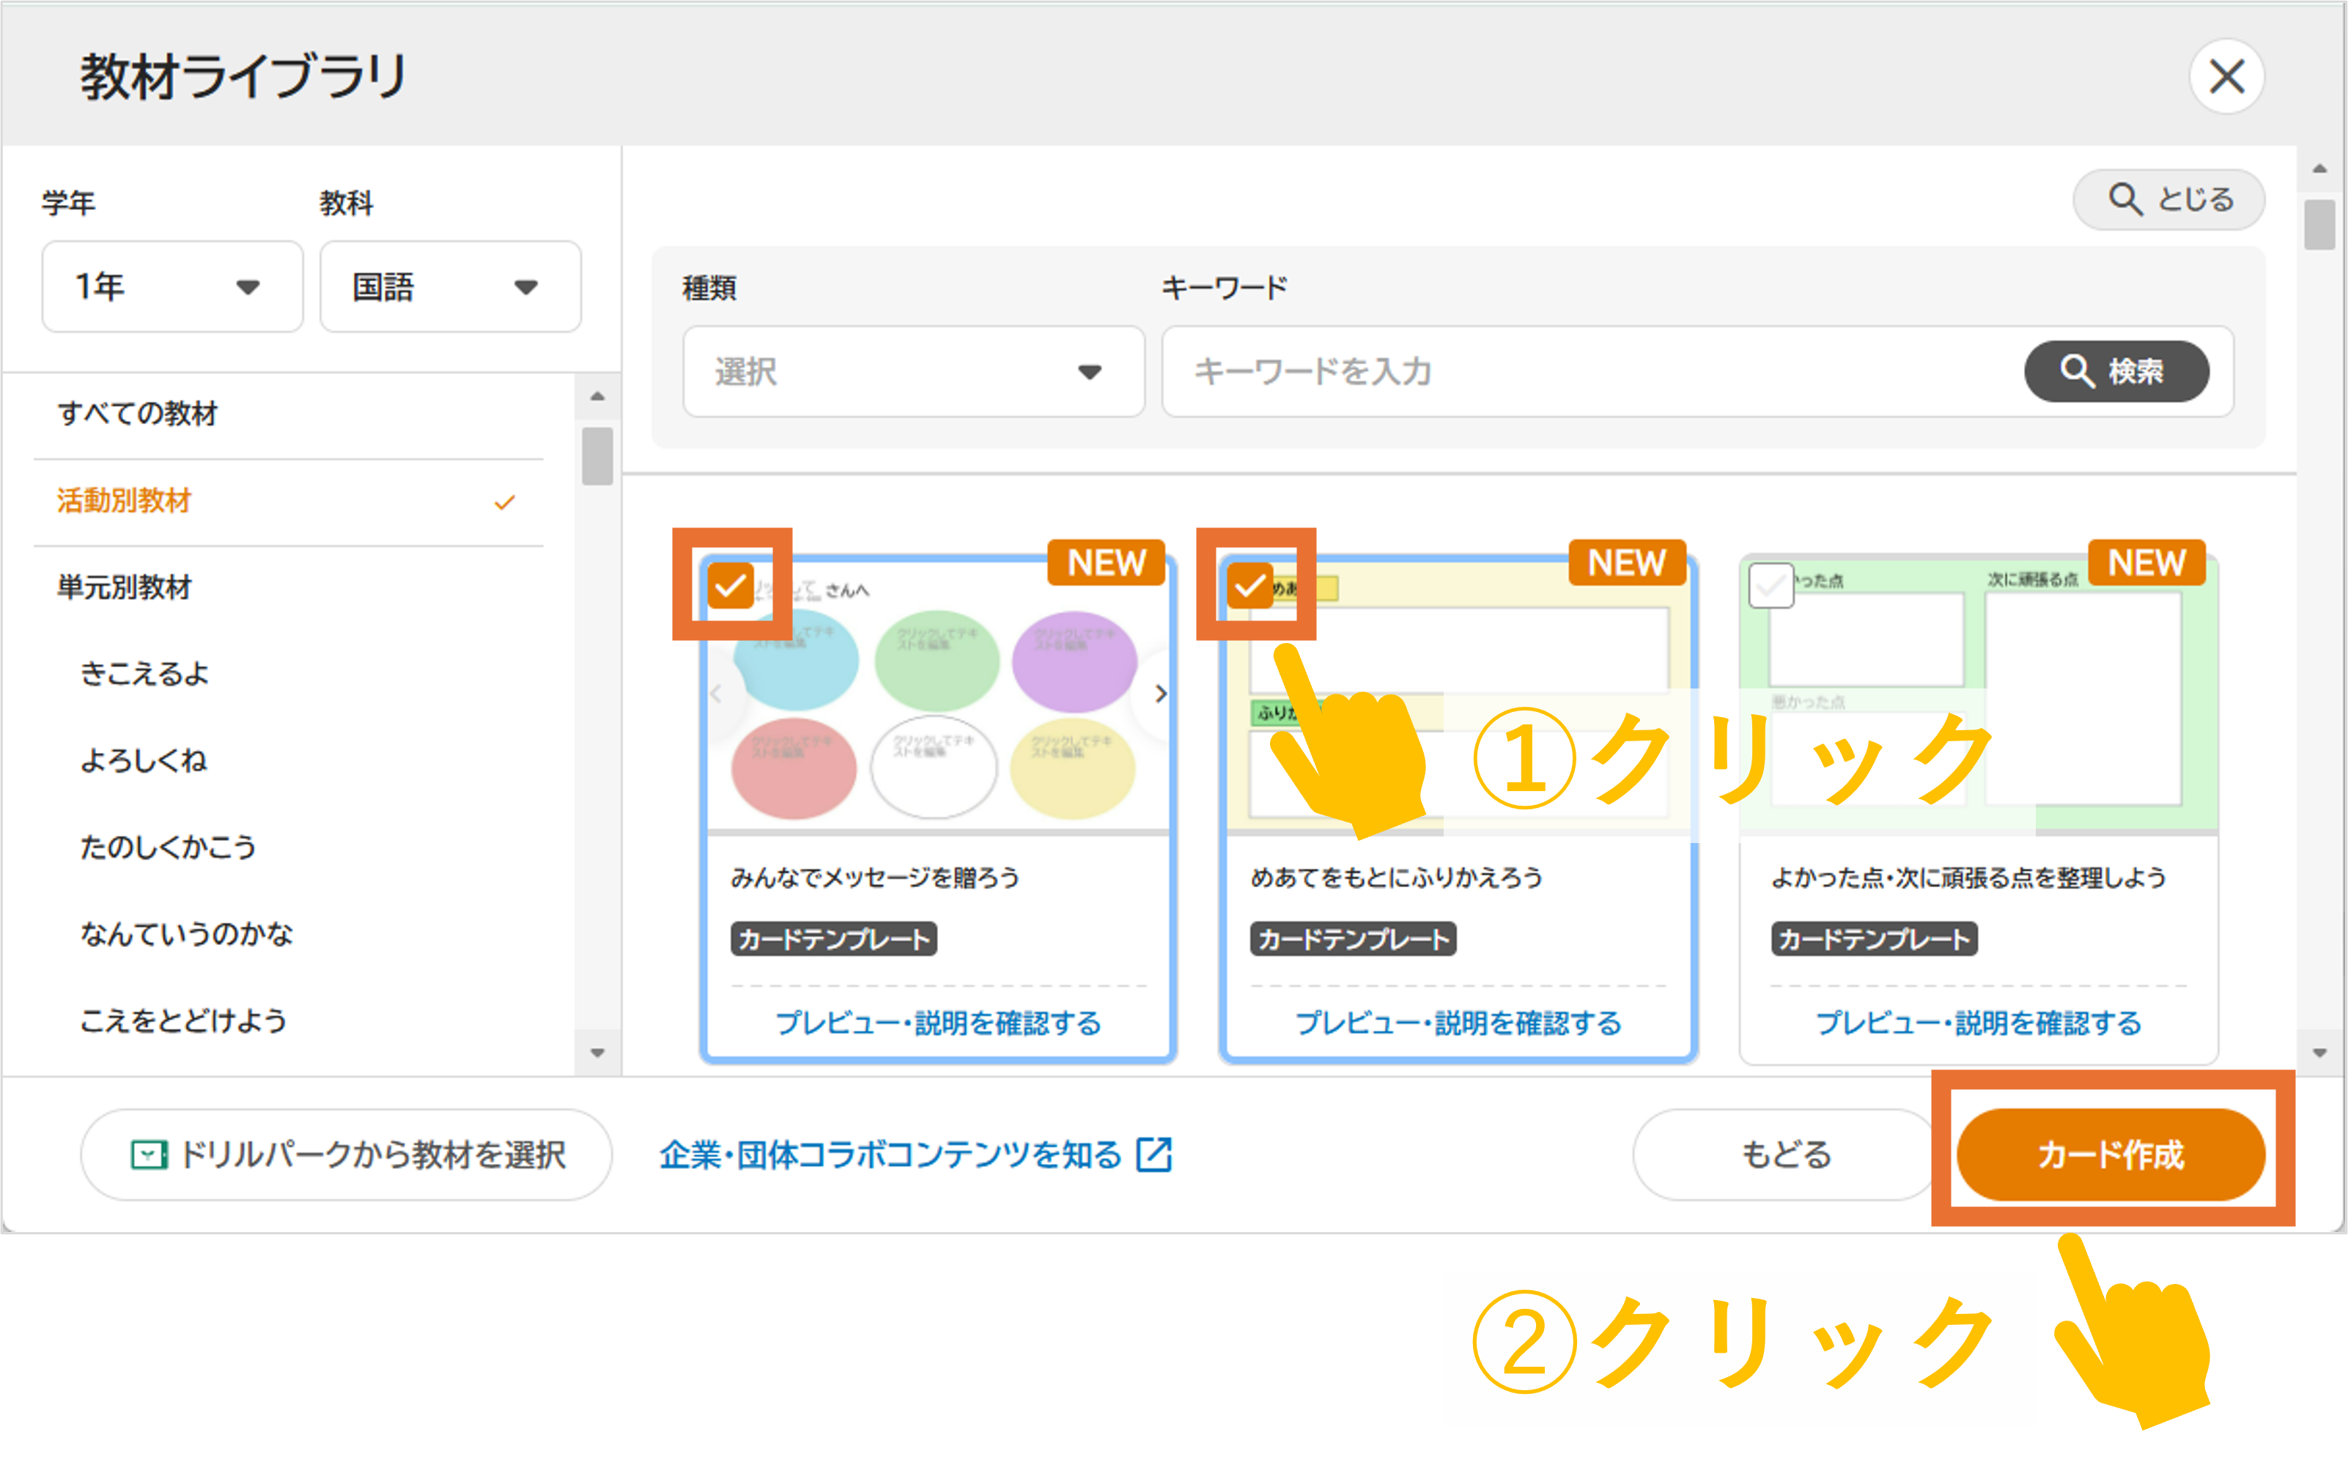Screen dimensions: 2348x1481
Task: Click previous arrow on first card thumbnail
Action: pyautogui.click(x=717, y=694)
